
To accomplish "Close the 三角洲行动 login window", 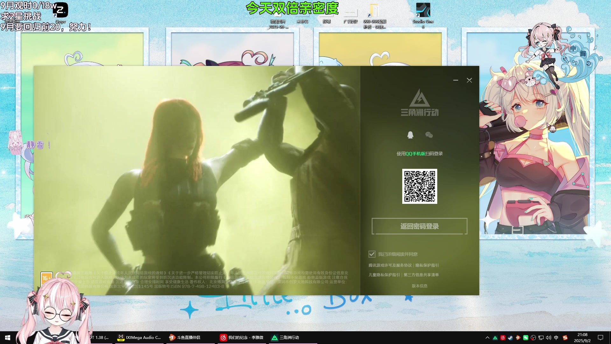I will 469,80.
